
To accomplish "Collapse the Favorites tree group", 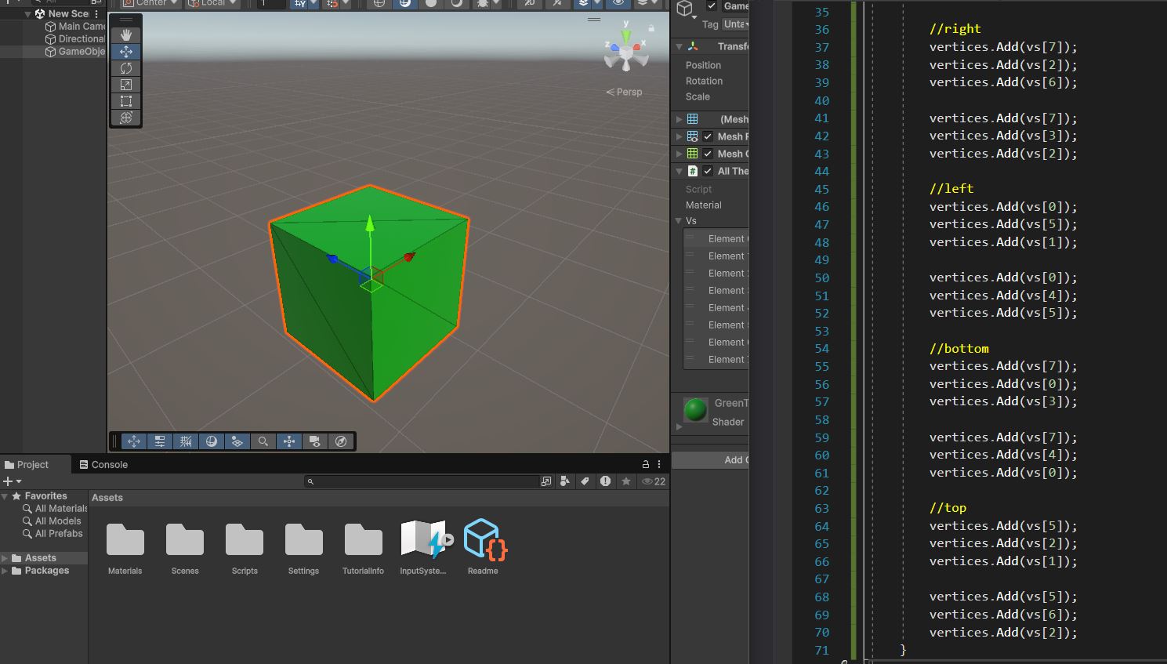I will point(5,496).
